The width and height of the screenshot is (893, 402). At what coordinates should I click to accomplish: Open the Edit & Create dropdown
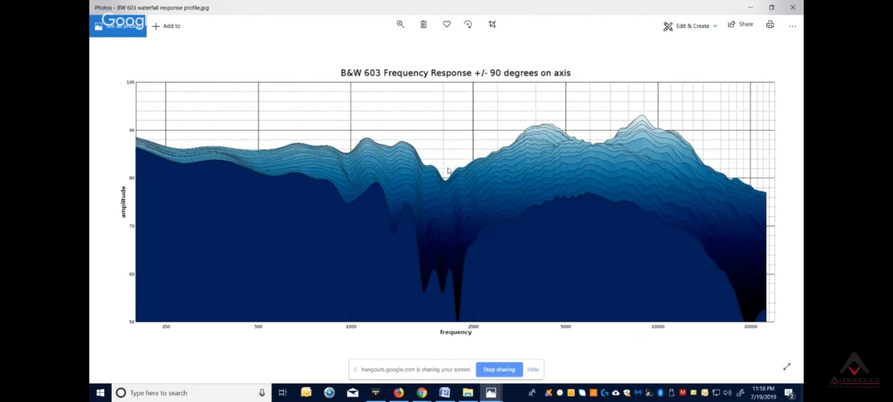(690, 26)
